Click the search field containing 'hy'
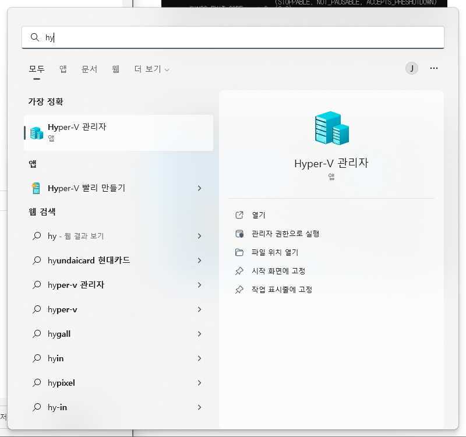The width and height of the screenshot is (466, 437). coord(232,37)
